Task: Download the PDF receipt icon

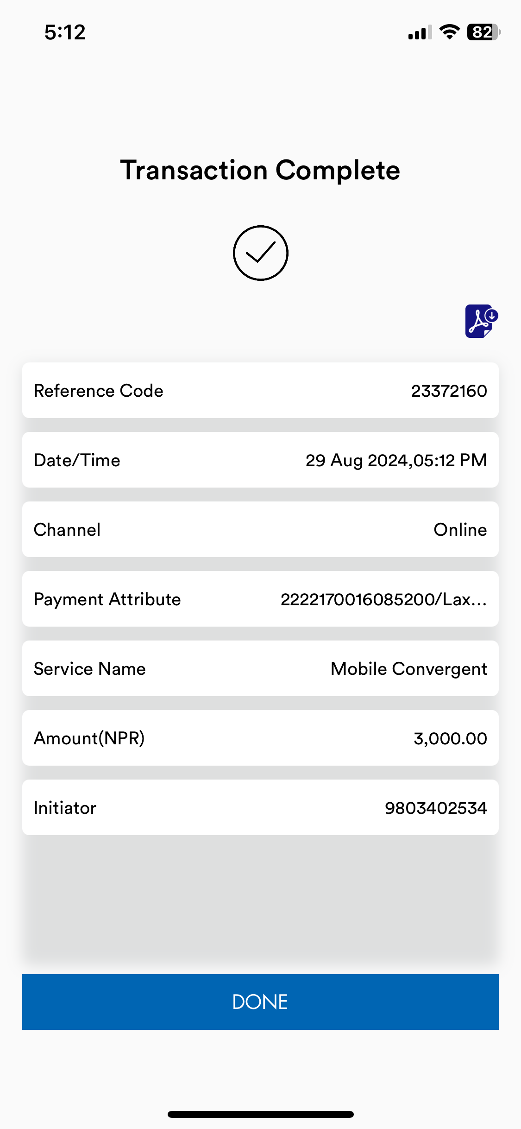Action: pyautogui.click(x=481, y=321)
